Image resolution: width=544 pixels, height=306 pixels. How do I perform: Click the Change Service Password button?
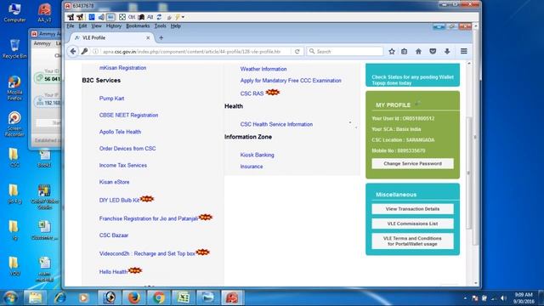tap(412, 164)
